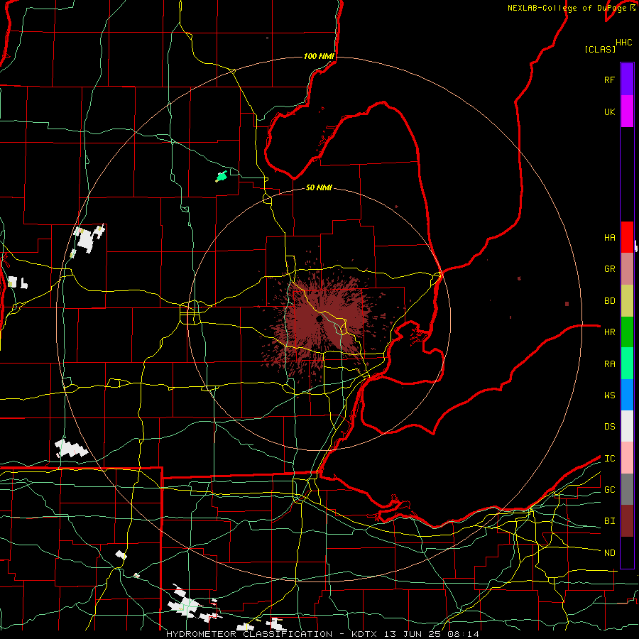The image size is (639, 639).
Task: Click the RF legend label
Action: point(609,80)
